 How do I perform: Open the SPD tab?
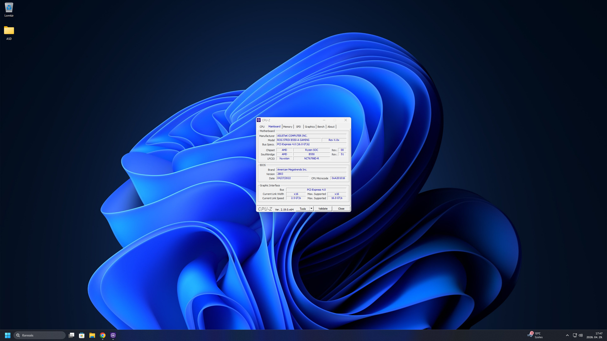pyautogui.click(x=298, y=127)
